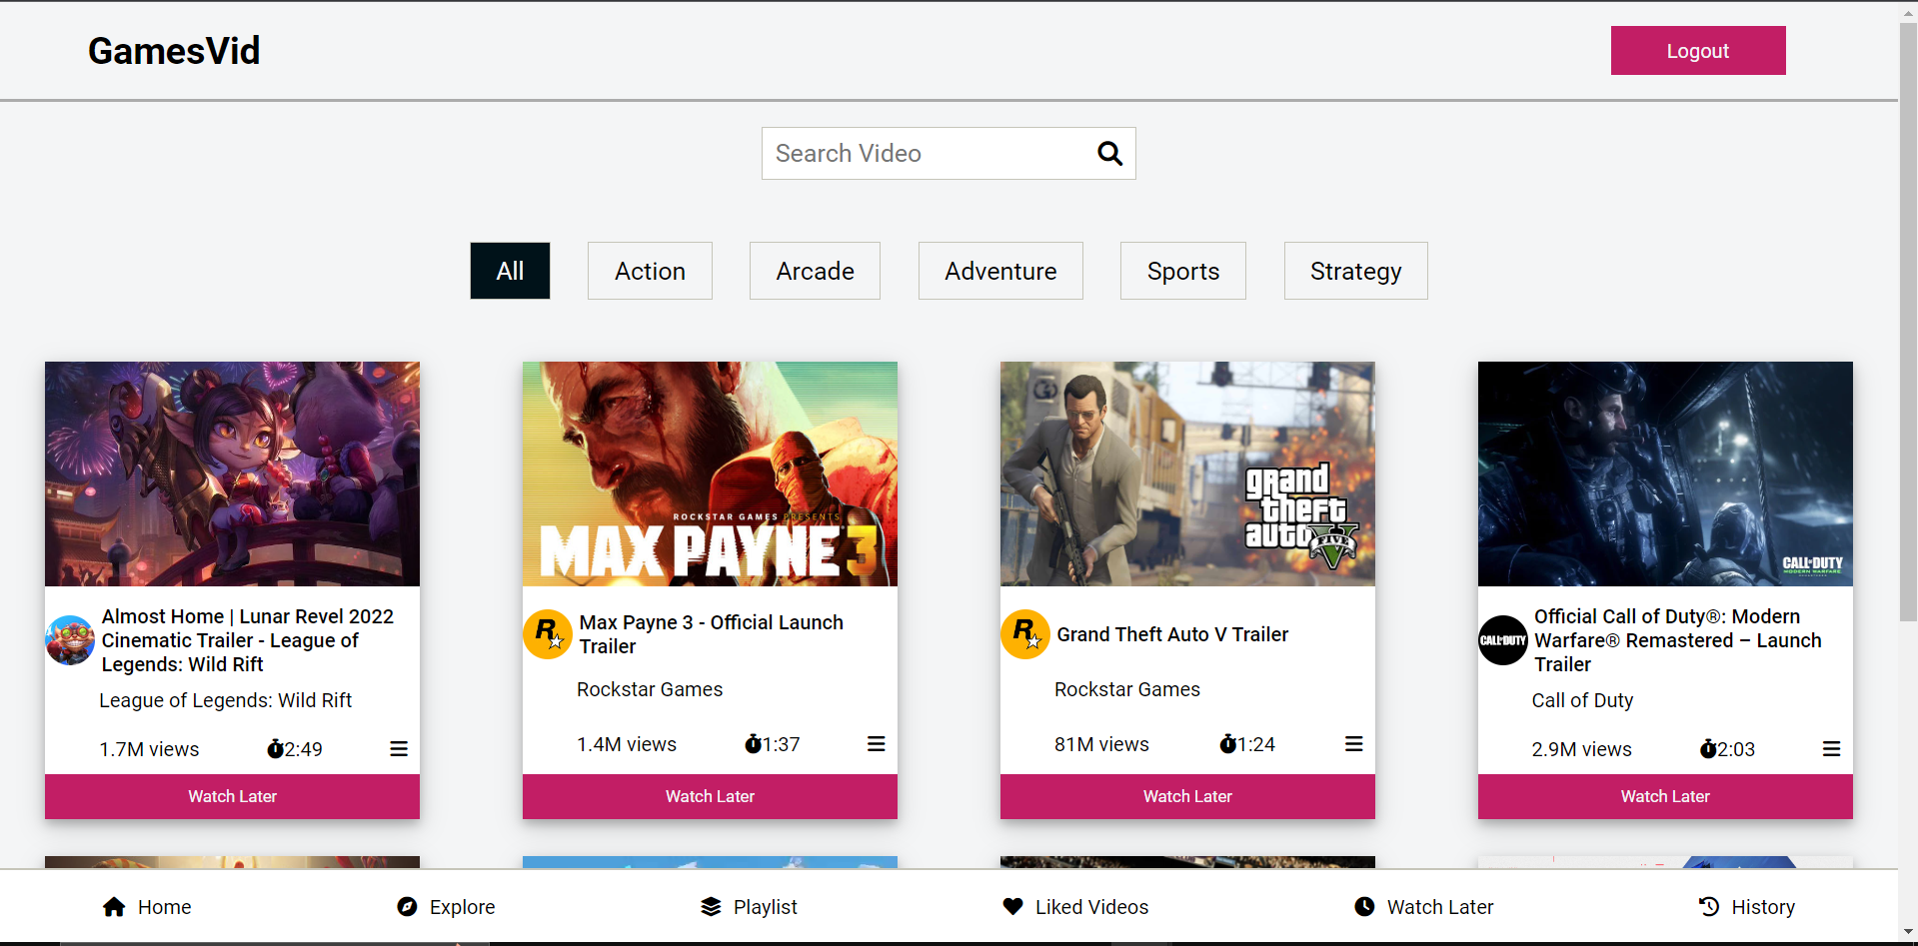Click the Official Call of Duty Modern Warfare title
This screenshot has width=1918, height=946.
[x=1678, y=640]
